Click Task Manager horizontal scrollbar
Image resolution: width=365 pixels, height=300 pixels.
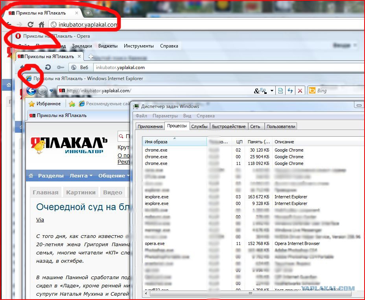coord(251,293)
